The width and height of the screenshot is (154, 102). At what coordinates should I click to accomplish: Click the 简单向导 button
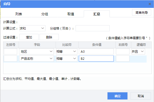[141, 12]
